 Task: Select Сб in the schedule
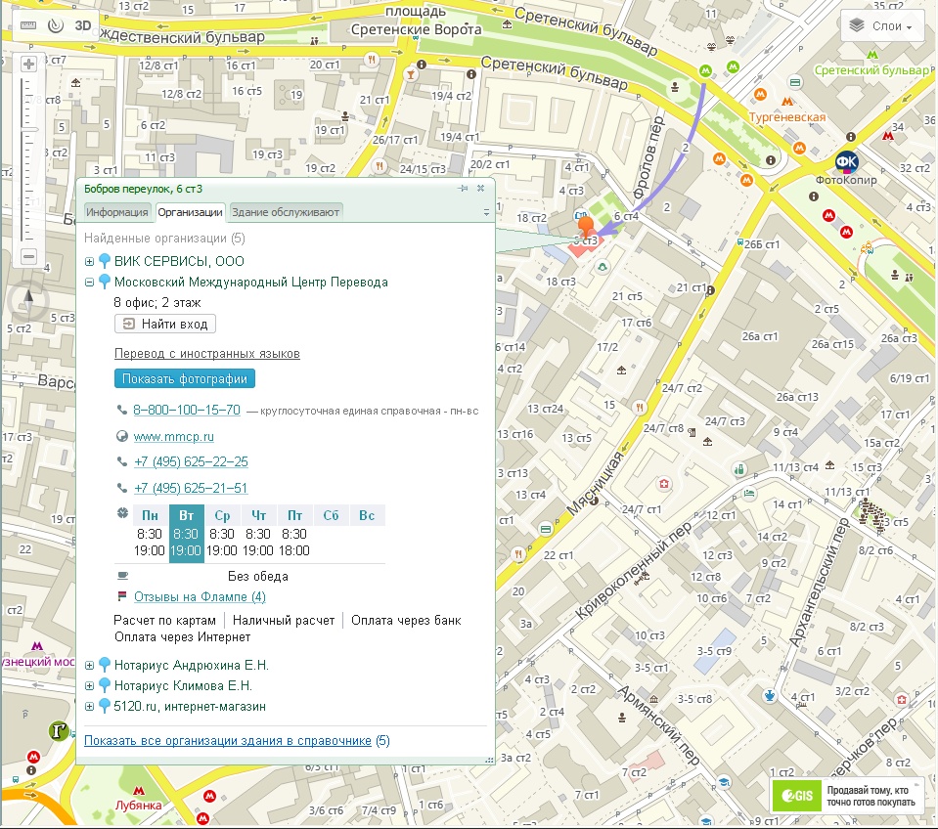tap(331, 515)
